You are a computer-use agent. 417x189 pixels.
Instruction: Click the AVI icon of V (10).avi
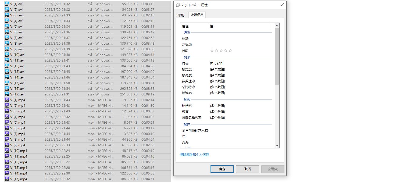tap(7, 55)
